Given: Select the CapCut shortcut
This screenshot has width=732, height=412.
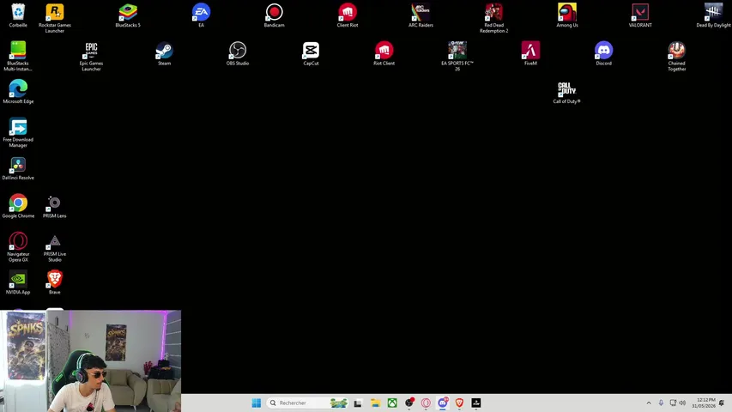Looking at the screenshot, I should [311, 53].
